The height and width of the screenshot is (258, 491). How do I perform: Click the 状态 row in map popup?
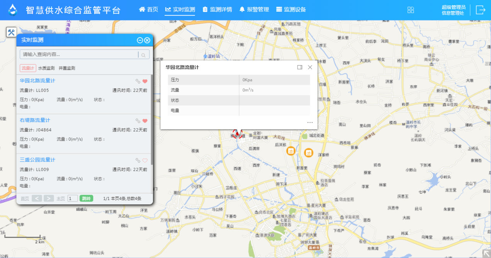tap(239, 100)
